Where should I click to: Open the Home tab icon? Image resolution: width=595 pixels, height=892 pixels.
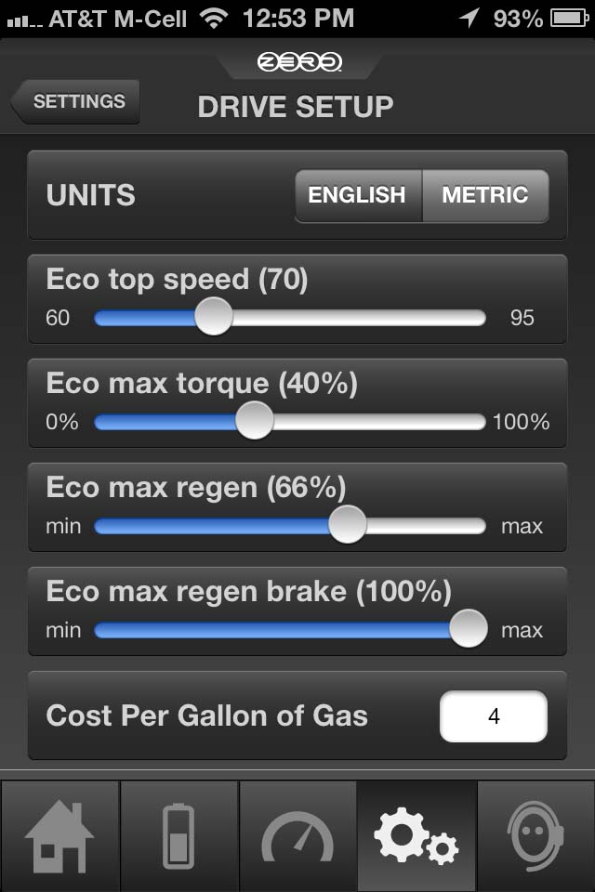tap(59, 835)
